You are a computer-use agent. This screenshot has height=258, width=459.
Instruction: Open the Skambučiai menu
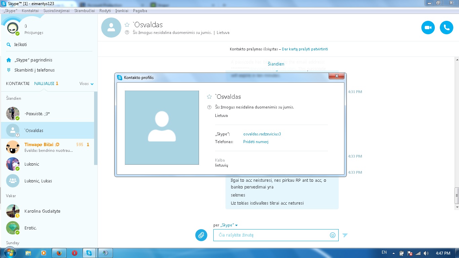85,11
